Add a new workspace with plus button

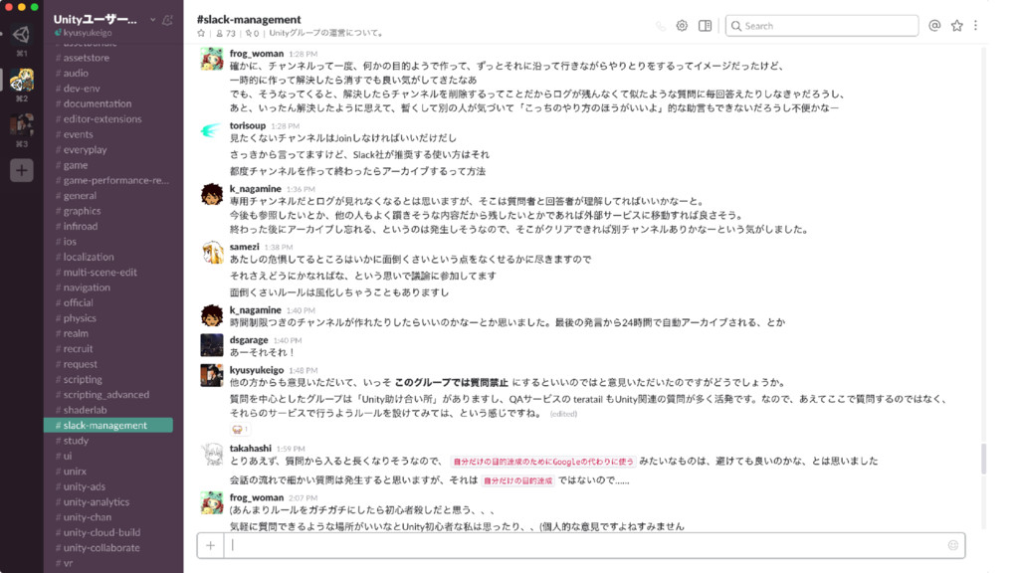pyautogui.click(x=22, y=170)
